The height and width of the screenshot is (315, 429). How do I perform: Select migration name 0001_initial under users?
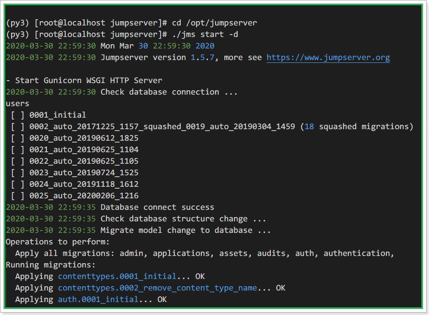tap(58, 115)
